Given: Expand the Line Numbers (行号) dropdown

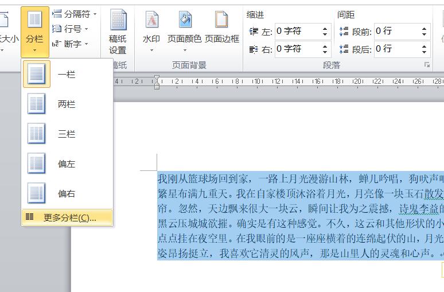Looking at the screenshot, I should (71, 29).
